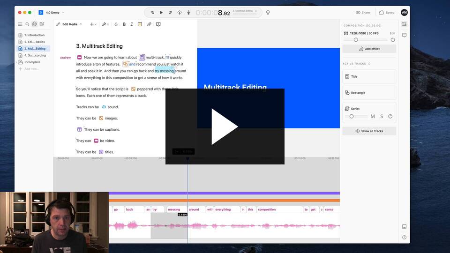The height and width of the screenshot is (253, 450).
Task: Toggle the composition power button beside volume slider
Action: [393, 40]
